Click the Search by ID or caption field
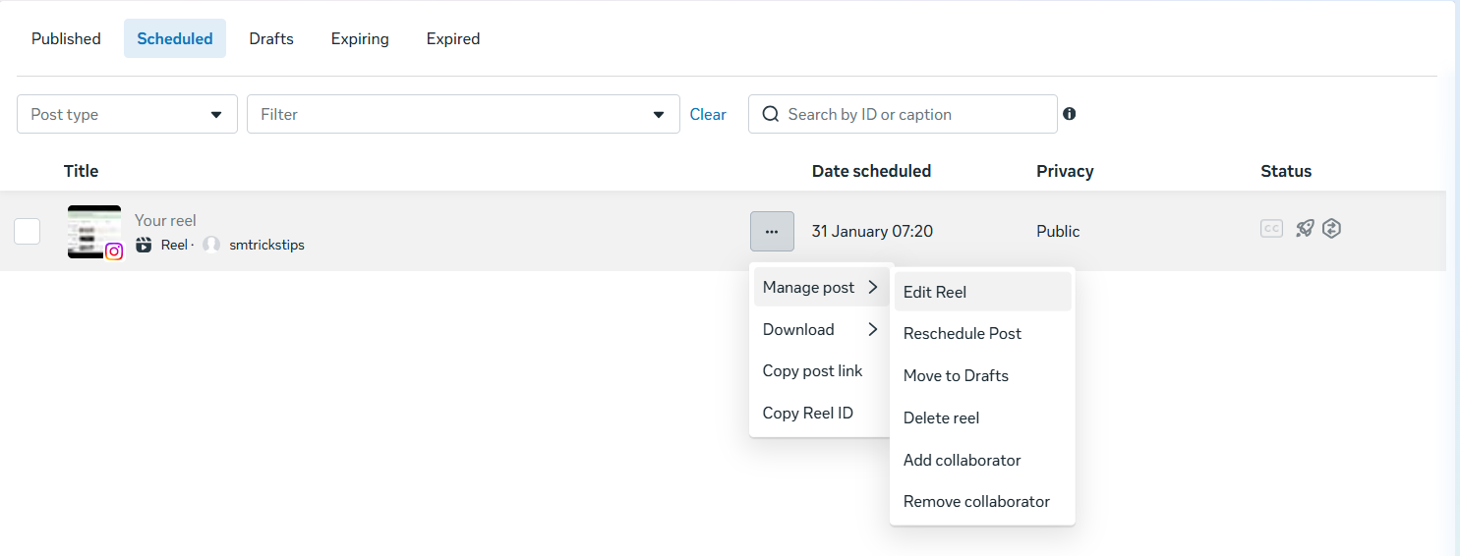Screen dimensions: 1460x556 pos(914,114)
